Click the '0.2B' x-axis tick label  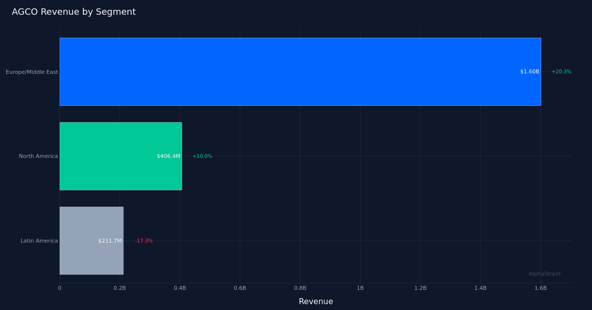click(120, 288)
